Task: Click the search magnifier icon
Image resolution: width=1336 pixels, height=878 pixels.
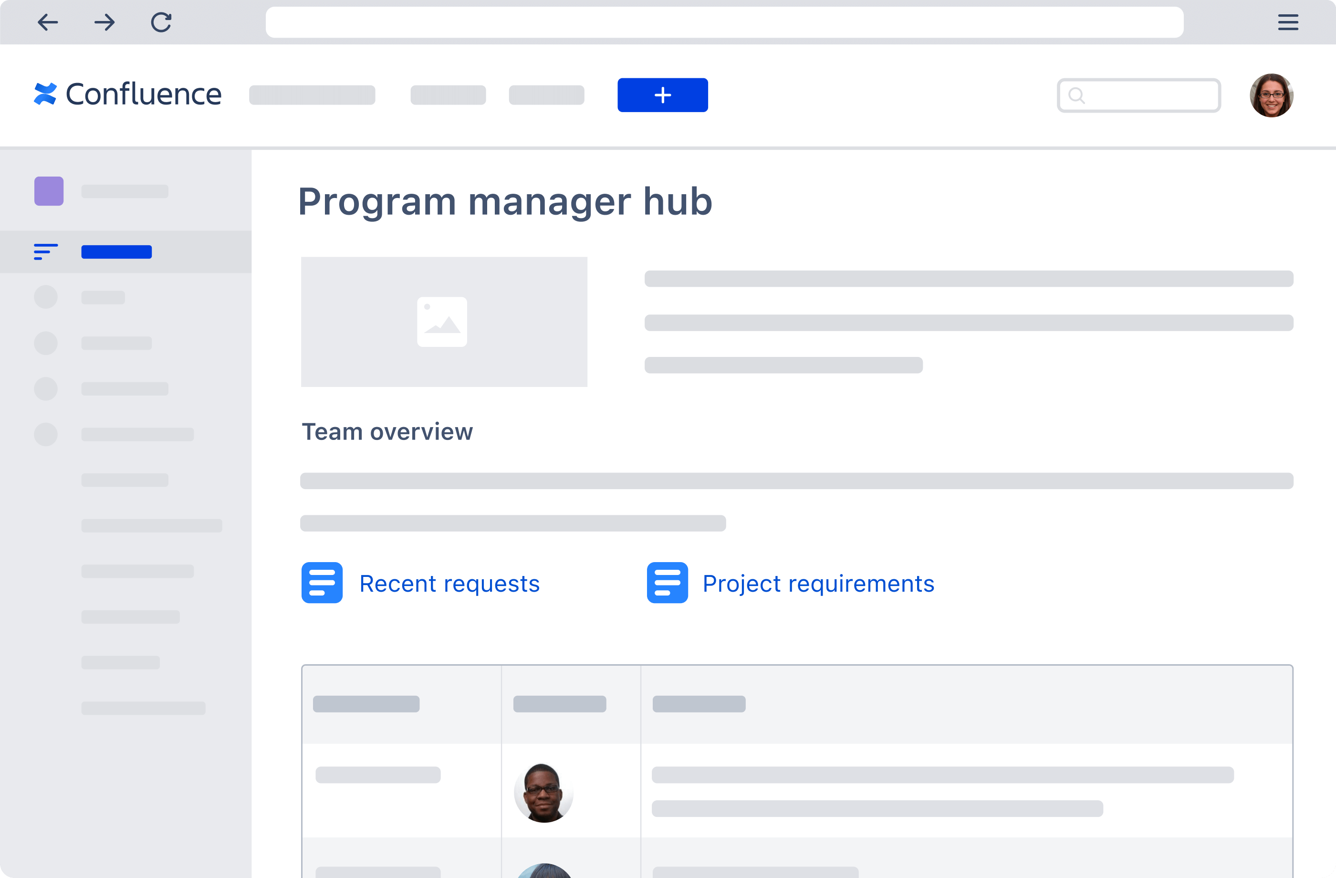Action: pyautogui.click(x=1077, y=95)
